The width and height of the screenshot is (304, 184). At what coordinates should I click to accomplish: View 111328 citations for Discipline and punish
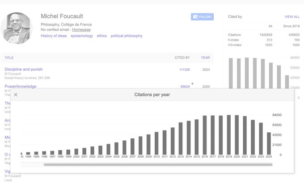(x=184, y=70)
